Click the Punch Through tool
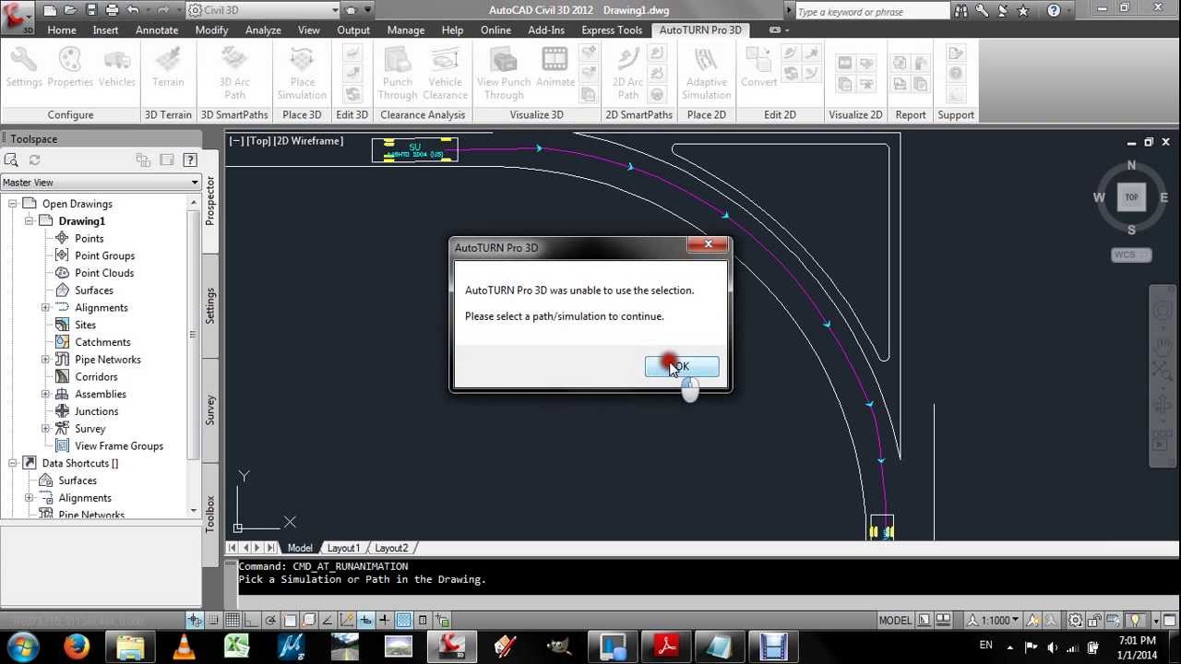 [x=398, y=73]
